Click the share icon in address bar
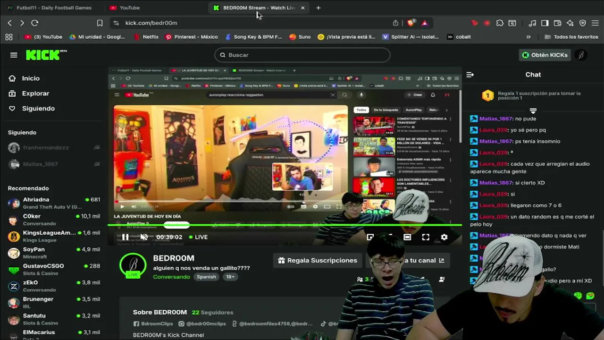Viewport: 604px width, 340px height. pyautogui.click(x=395, y=23)
